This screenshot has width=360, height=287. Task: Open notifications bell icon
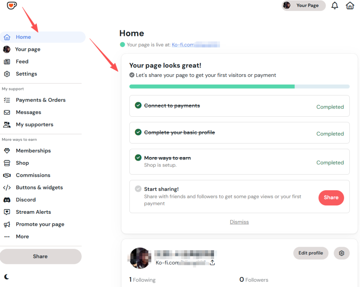[335, 6]
